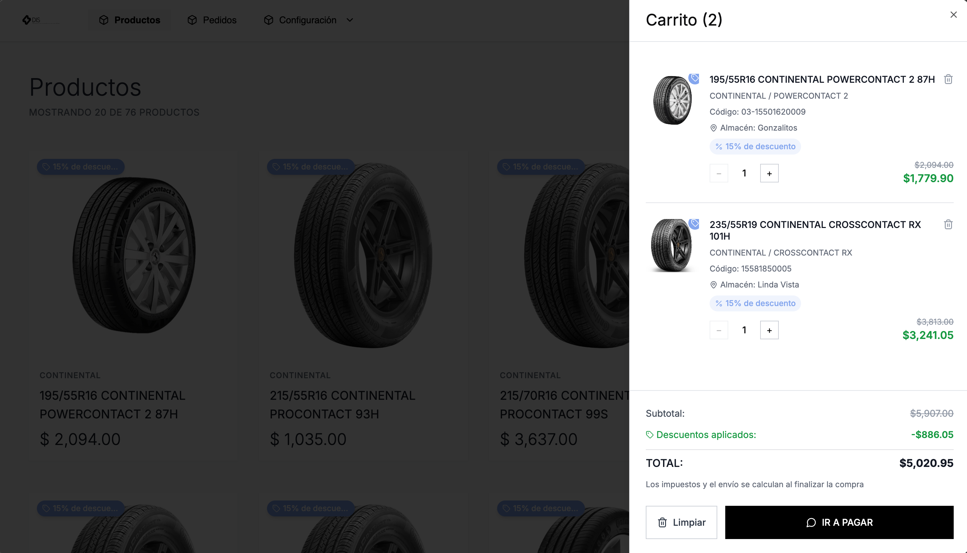Screen dimensions: 967x553
Task: Click Limpiar to empty the cart
Action: 681,522
